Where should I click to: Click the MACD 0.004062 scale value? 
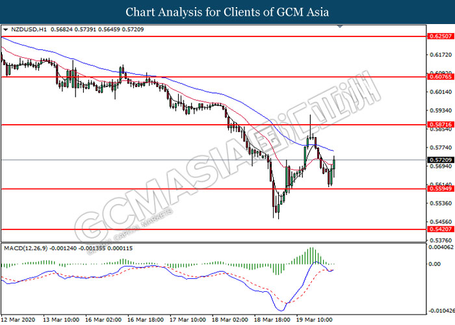tap(440, 247)
